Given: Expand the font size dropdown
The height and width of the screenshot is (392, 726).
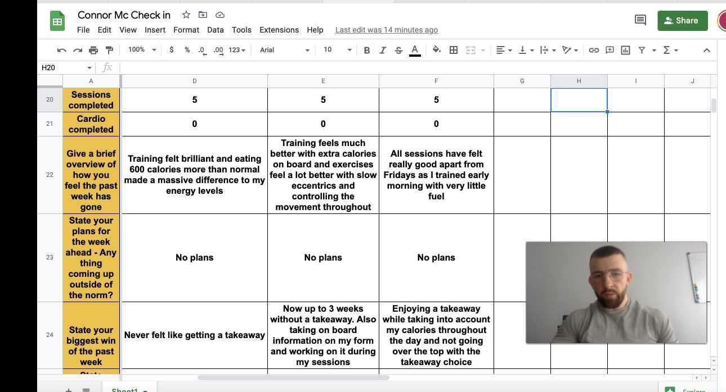Looking at the screenshot, I should (337, 50).
